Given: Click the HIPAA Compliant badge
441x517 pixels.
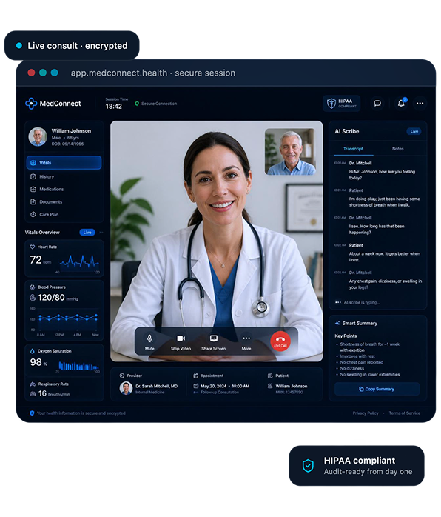Looking at the screenshot, I should 342,104.
